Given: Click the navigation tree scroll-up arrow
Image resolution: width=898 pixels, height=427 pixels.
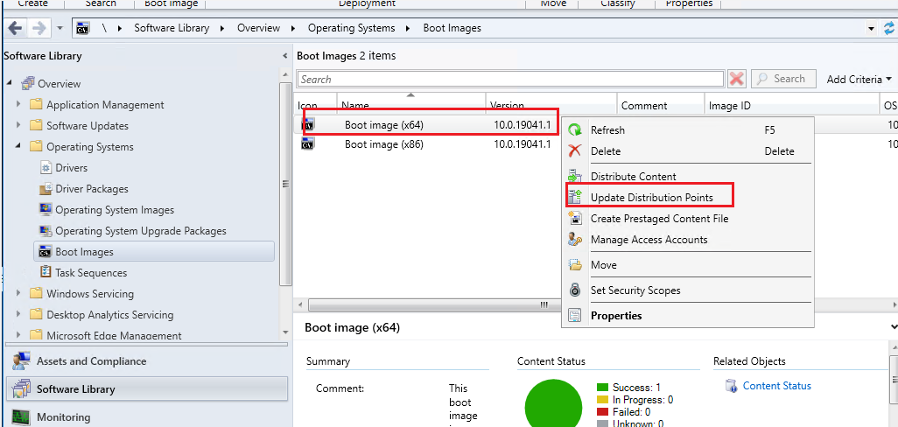Looking at the screenshot, I should tap(285, 75).
